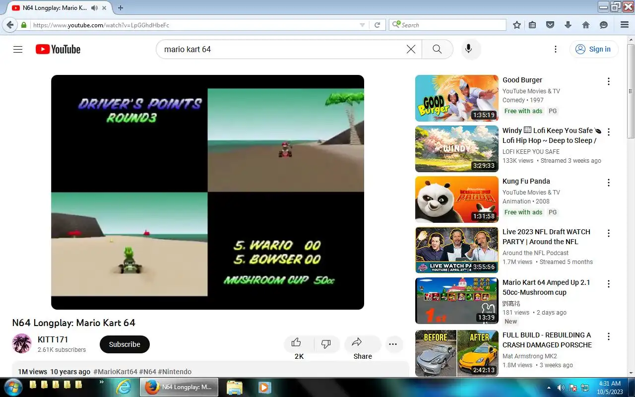This screenshot has width=635, height=397.
Task: Open YouTube settings three-dot menu
Action: coord(556,49)
